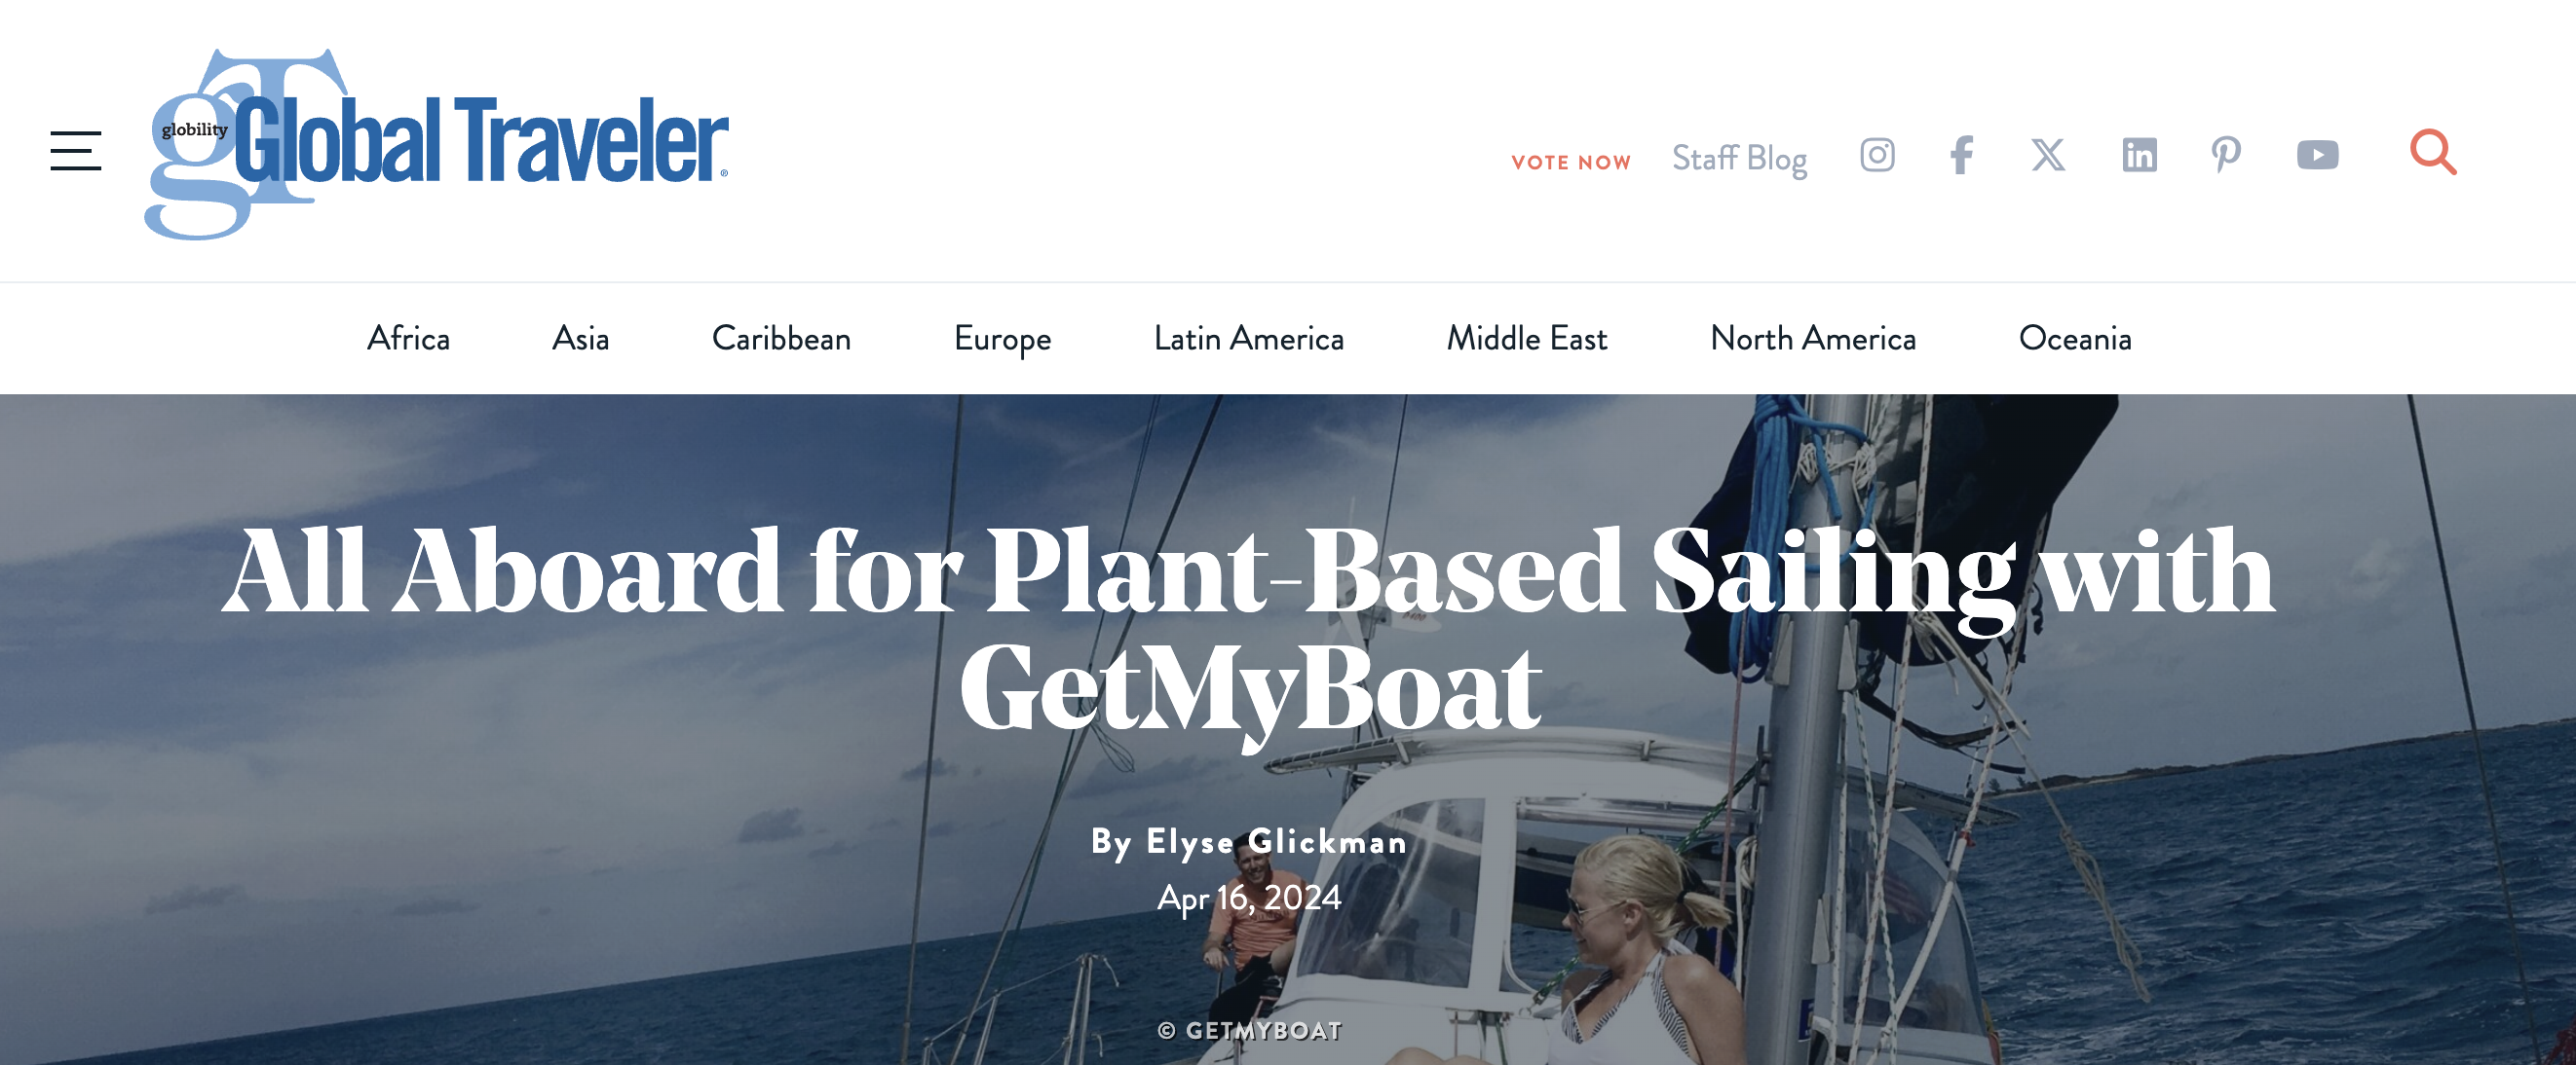
Task: Click author name Elyse Glickman
Action: [1276, 841]
